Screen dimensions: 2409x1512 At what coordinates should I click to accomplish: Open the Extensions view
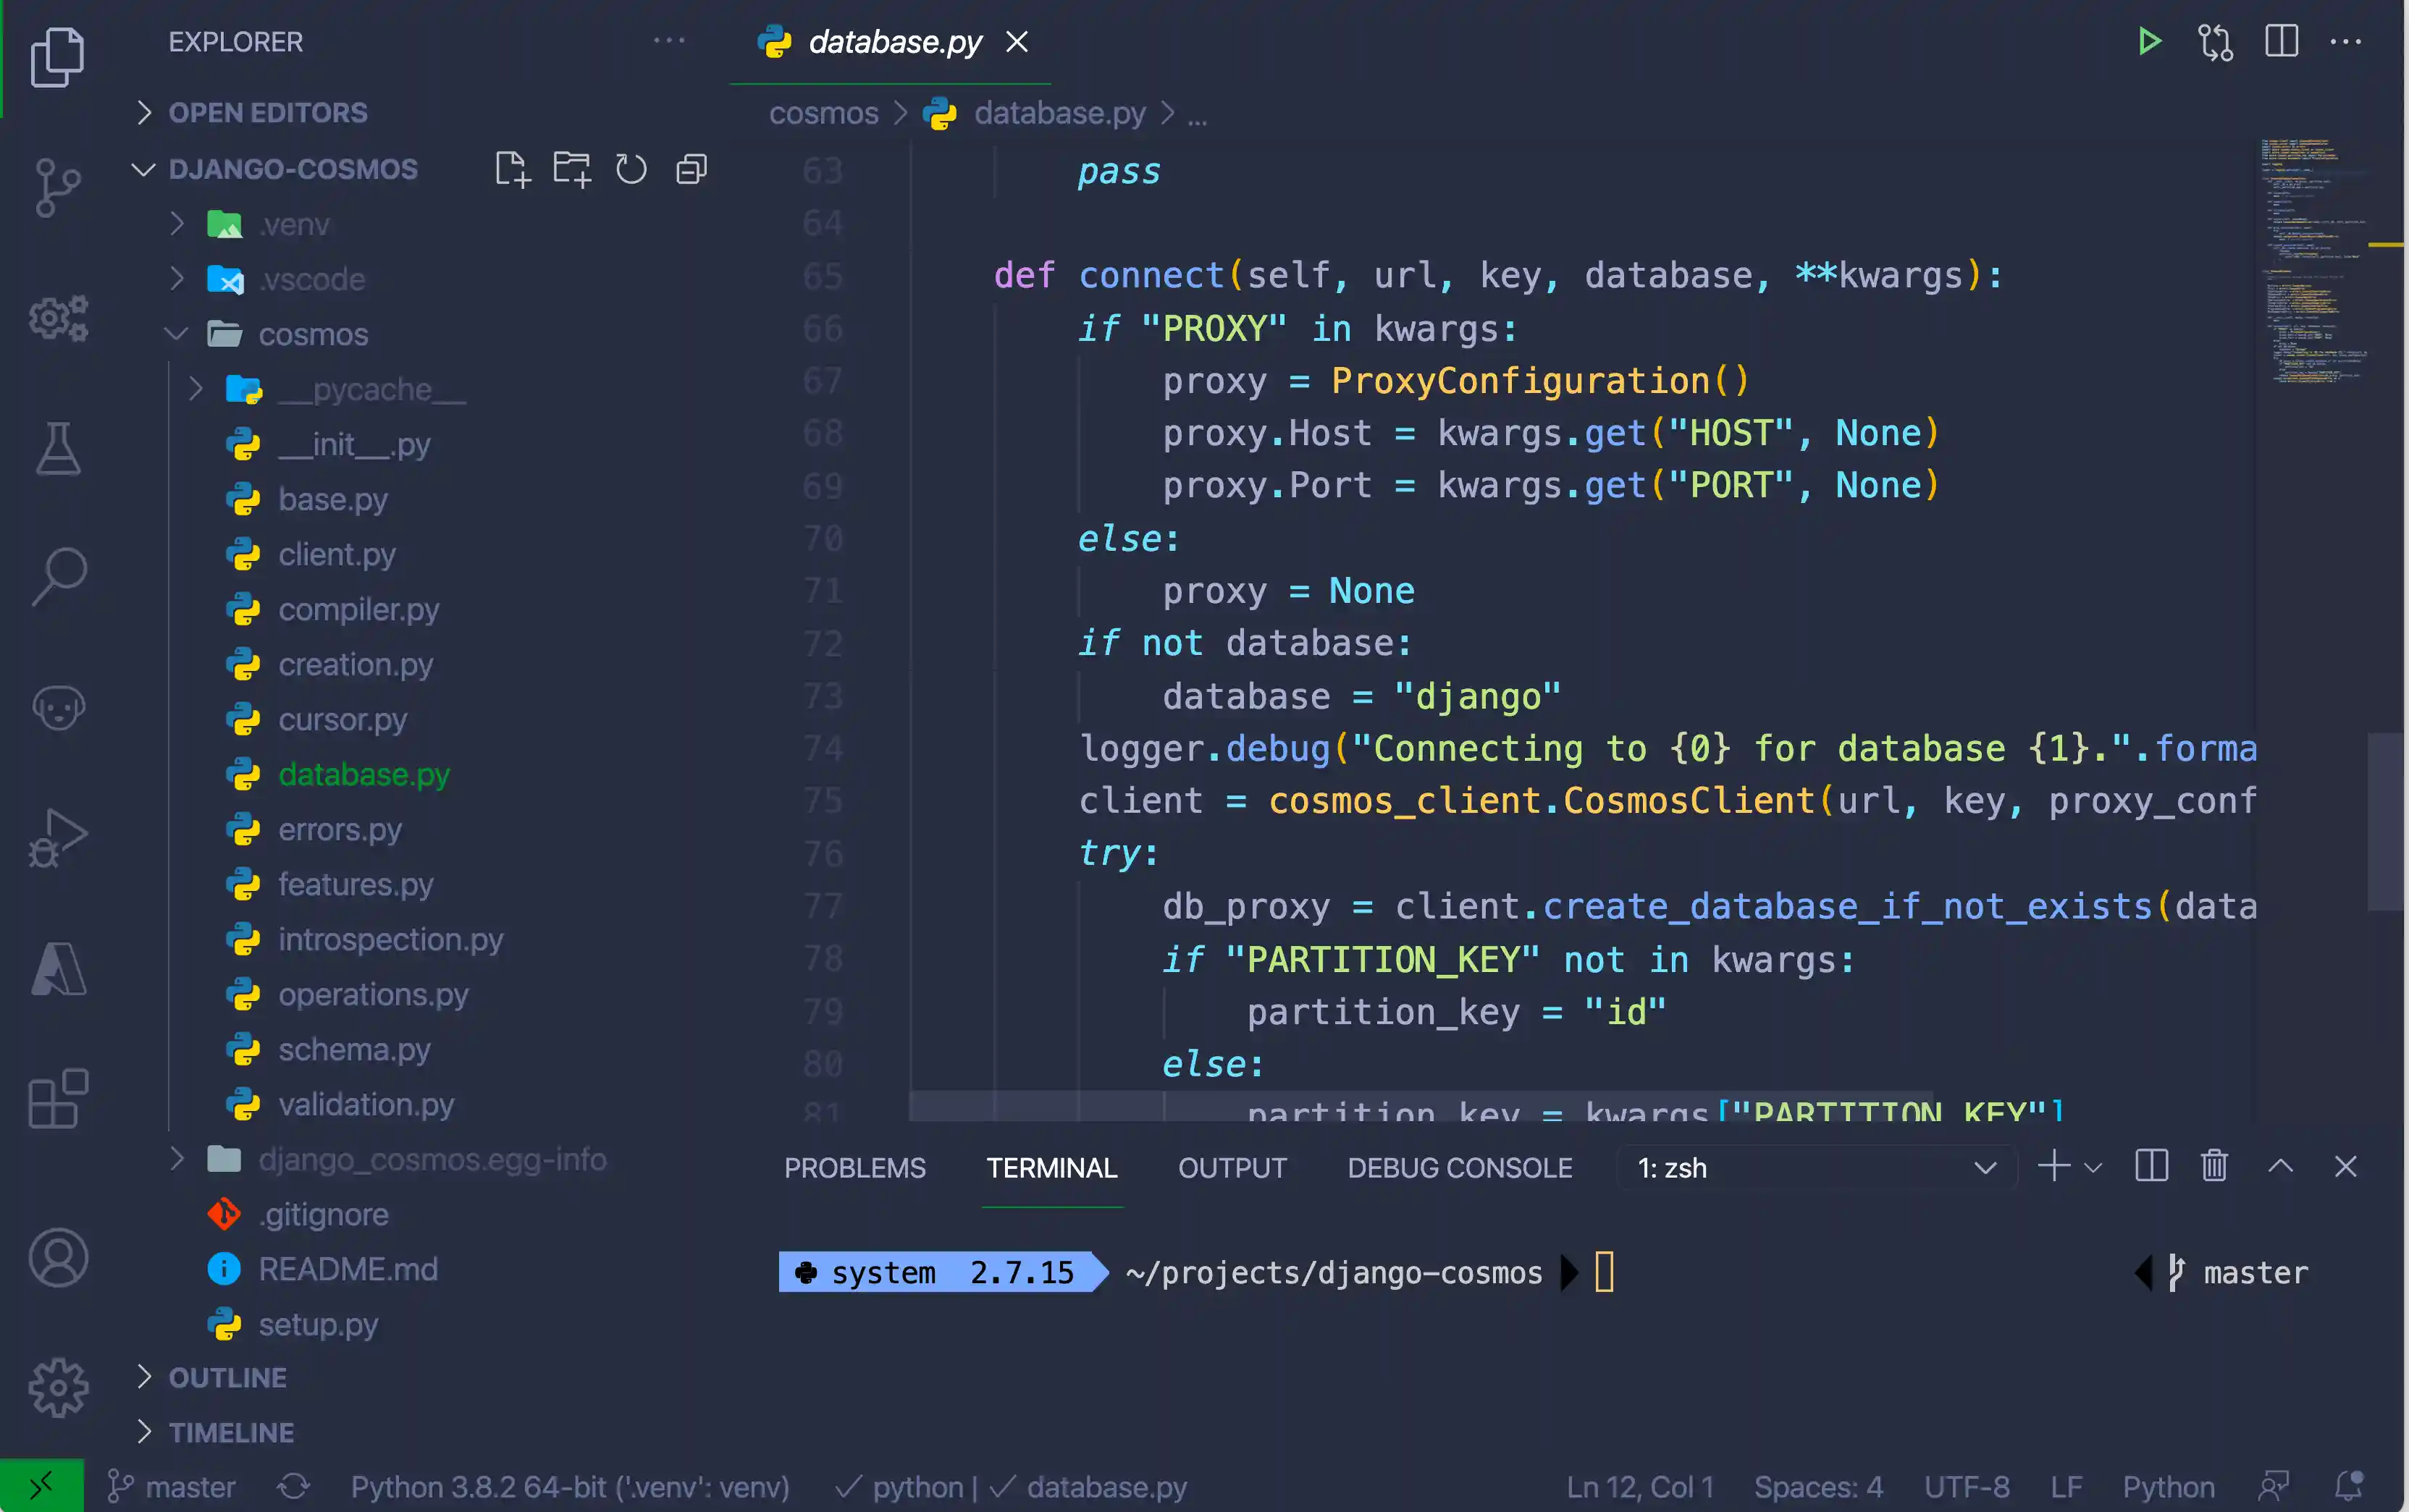coord(58,1098)
